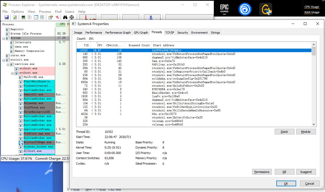Switch to the Performance Graph tab
Viewport: 325px width, 192px height.
(x=118, y=33)
